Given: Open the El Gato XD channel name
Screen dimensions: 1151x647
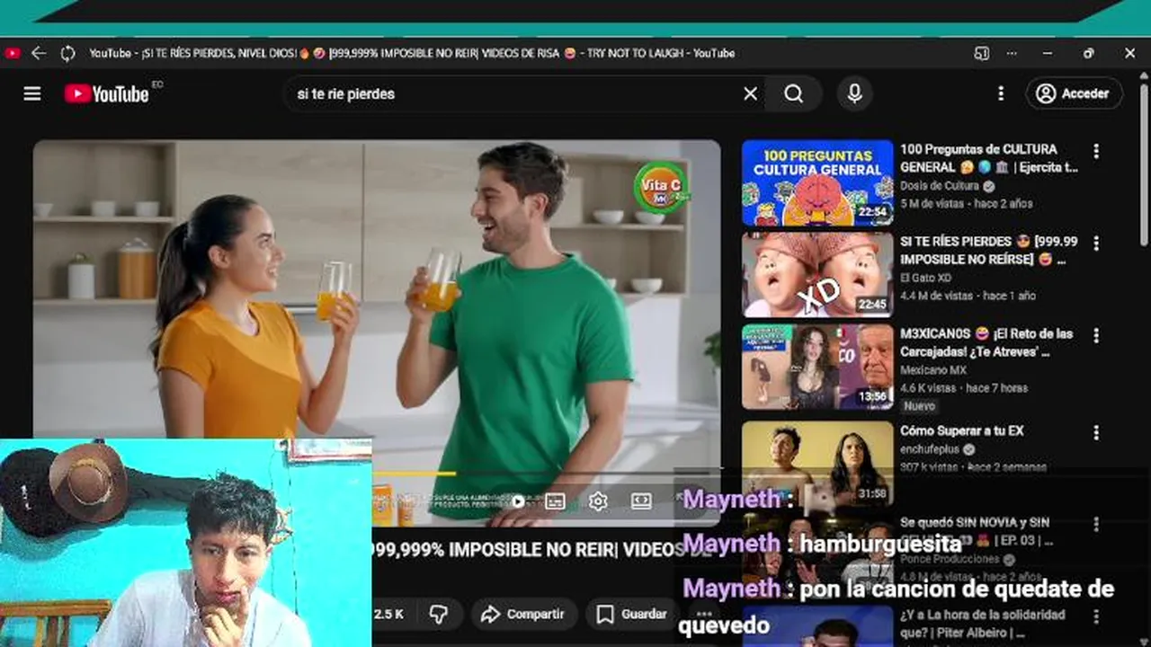Looking at the screenshot, I should pos(926,279).
